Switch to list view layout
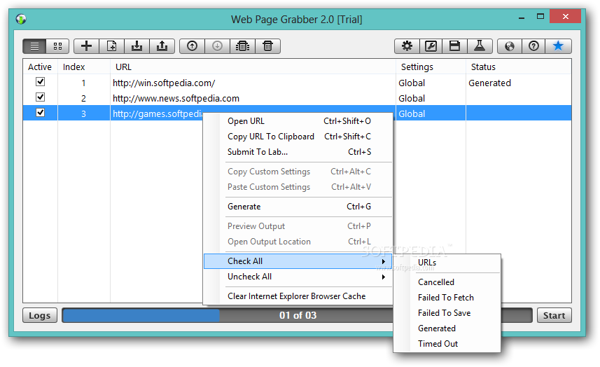 pos(34,46)
